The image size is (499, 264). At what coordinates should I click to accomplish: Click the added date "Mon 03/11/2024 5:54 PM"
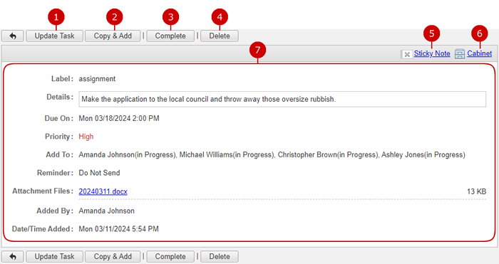[119, 228]
